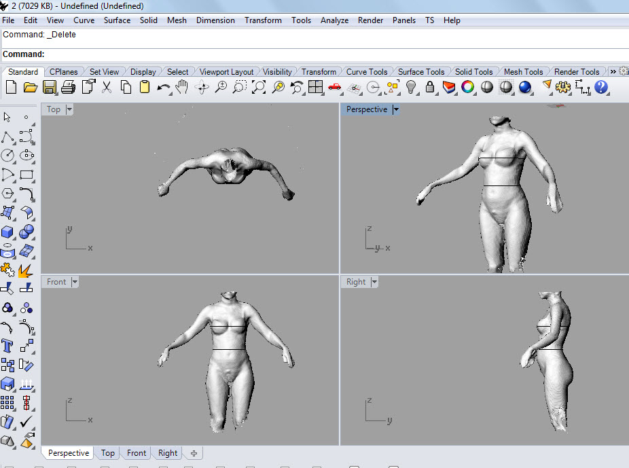
Task: Open the four-viewport layout icon
Action: click(x=315, y=87)
